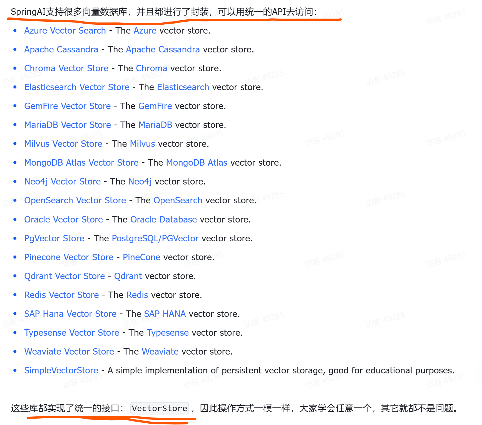482x425 pixels.
Task: Click the VectorStore inline code label
Action: pos(160,408)
